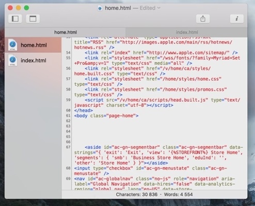The height and width of the screenshot is (206, 255).
Task: Click line number 59 in gutter
Action: pyautogui.click(x=68, y=100)
